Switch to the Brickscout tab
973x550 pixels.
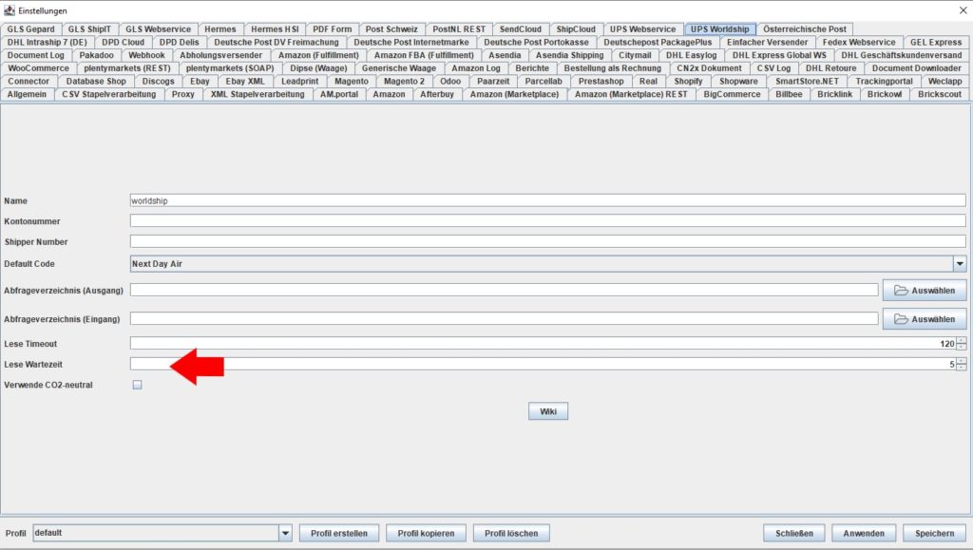pos(940,94)
